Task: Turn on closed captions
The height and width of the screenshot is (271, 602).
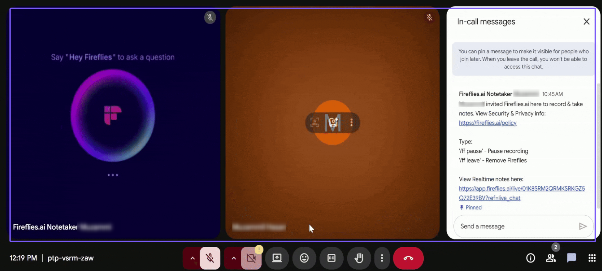Action: (x=331, y=258)
